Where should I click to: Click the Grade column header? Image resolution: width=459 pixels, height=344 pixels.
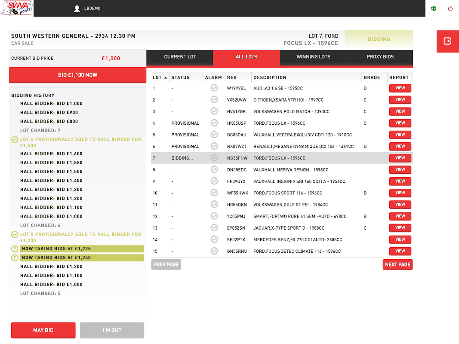[372, 77]
